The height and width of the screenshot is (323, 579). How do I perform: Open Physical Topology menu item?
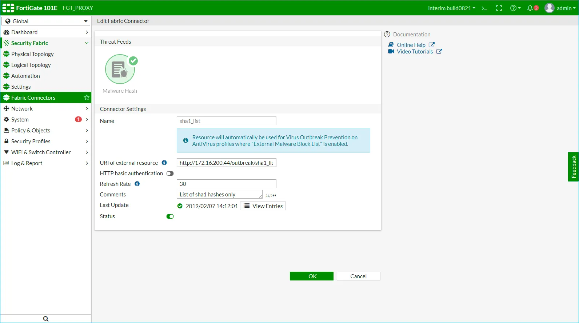point(46,54)
